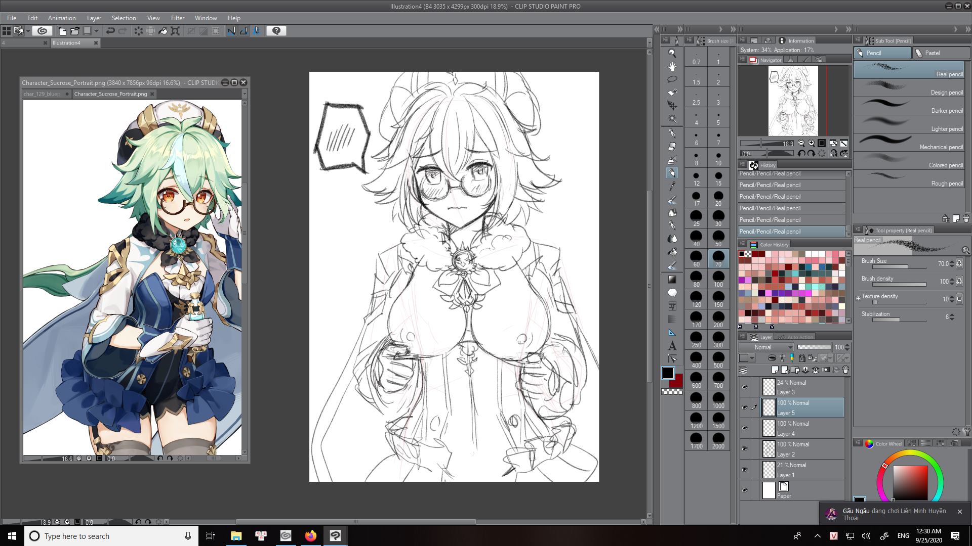Switch to the Pastel sub tool tab
Screen dimensions: 972x546
(x=942, y=53)
